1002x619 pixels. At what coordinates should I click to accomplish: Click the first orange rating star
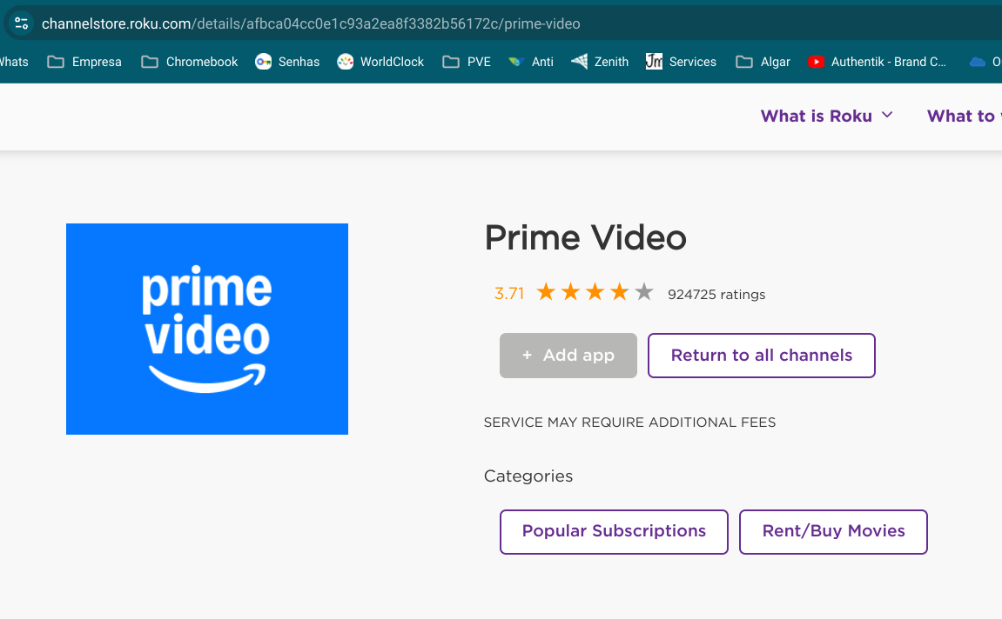[x=546, y=291]
